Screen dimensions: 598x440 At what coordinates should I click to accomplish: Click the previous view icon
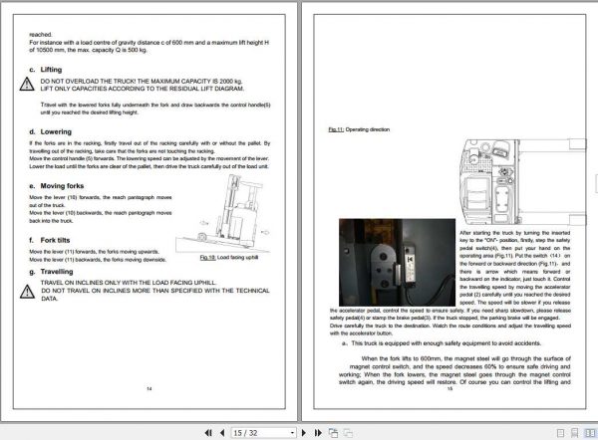click(x=333, y=433)
